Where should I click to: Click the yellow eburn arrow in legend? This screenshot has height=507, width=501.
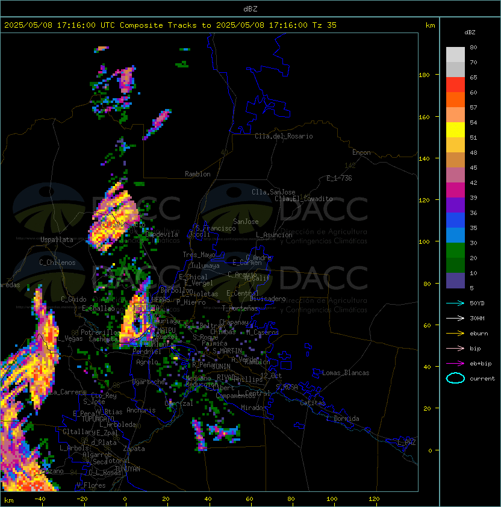coord(455,334)
